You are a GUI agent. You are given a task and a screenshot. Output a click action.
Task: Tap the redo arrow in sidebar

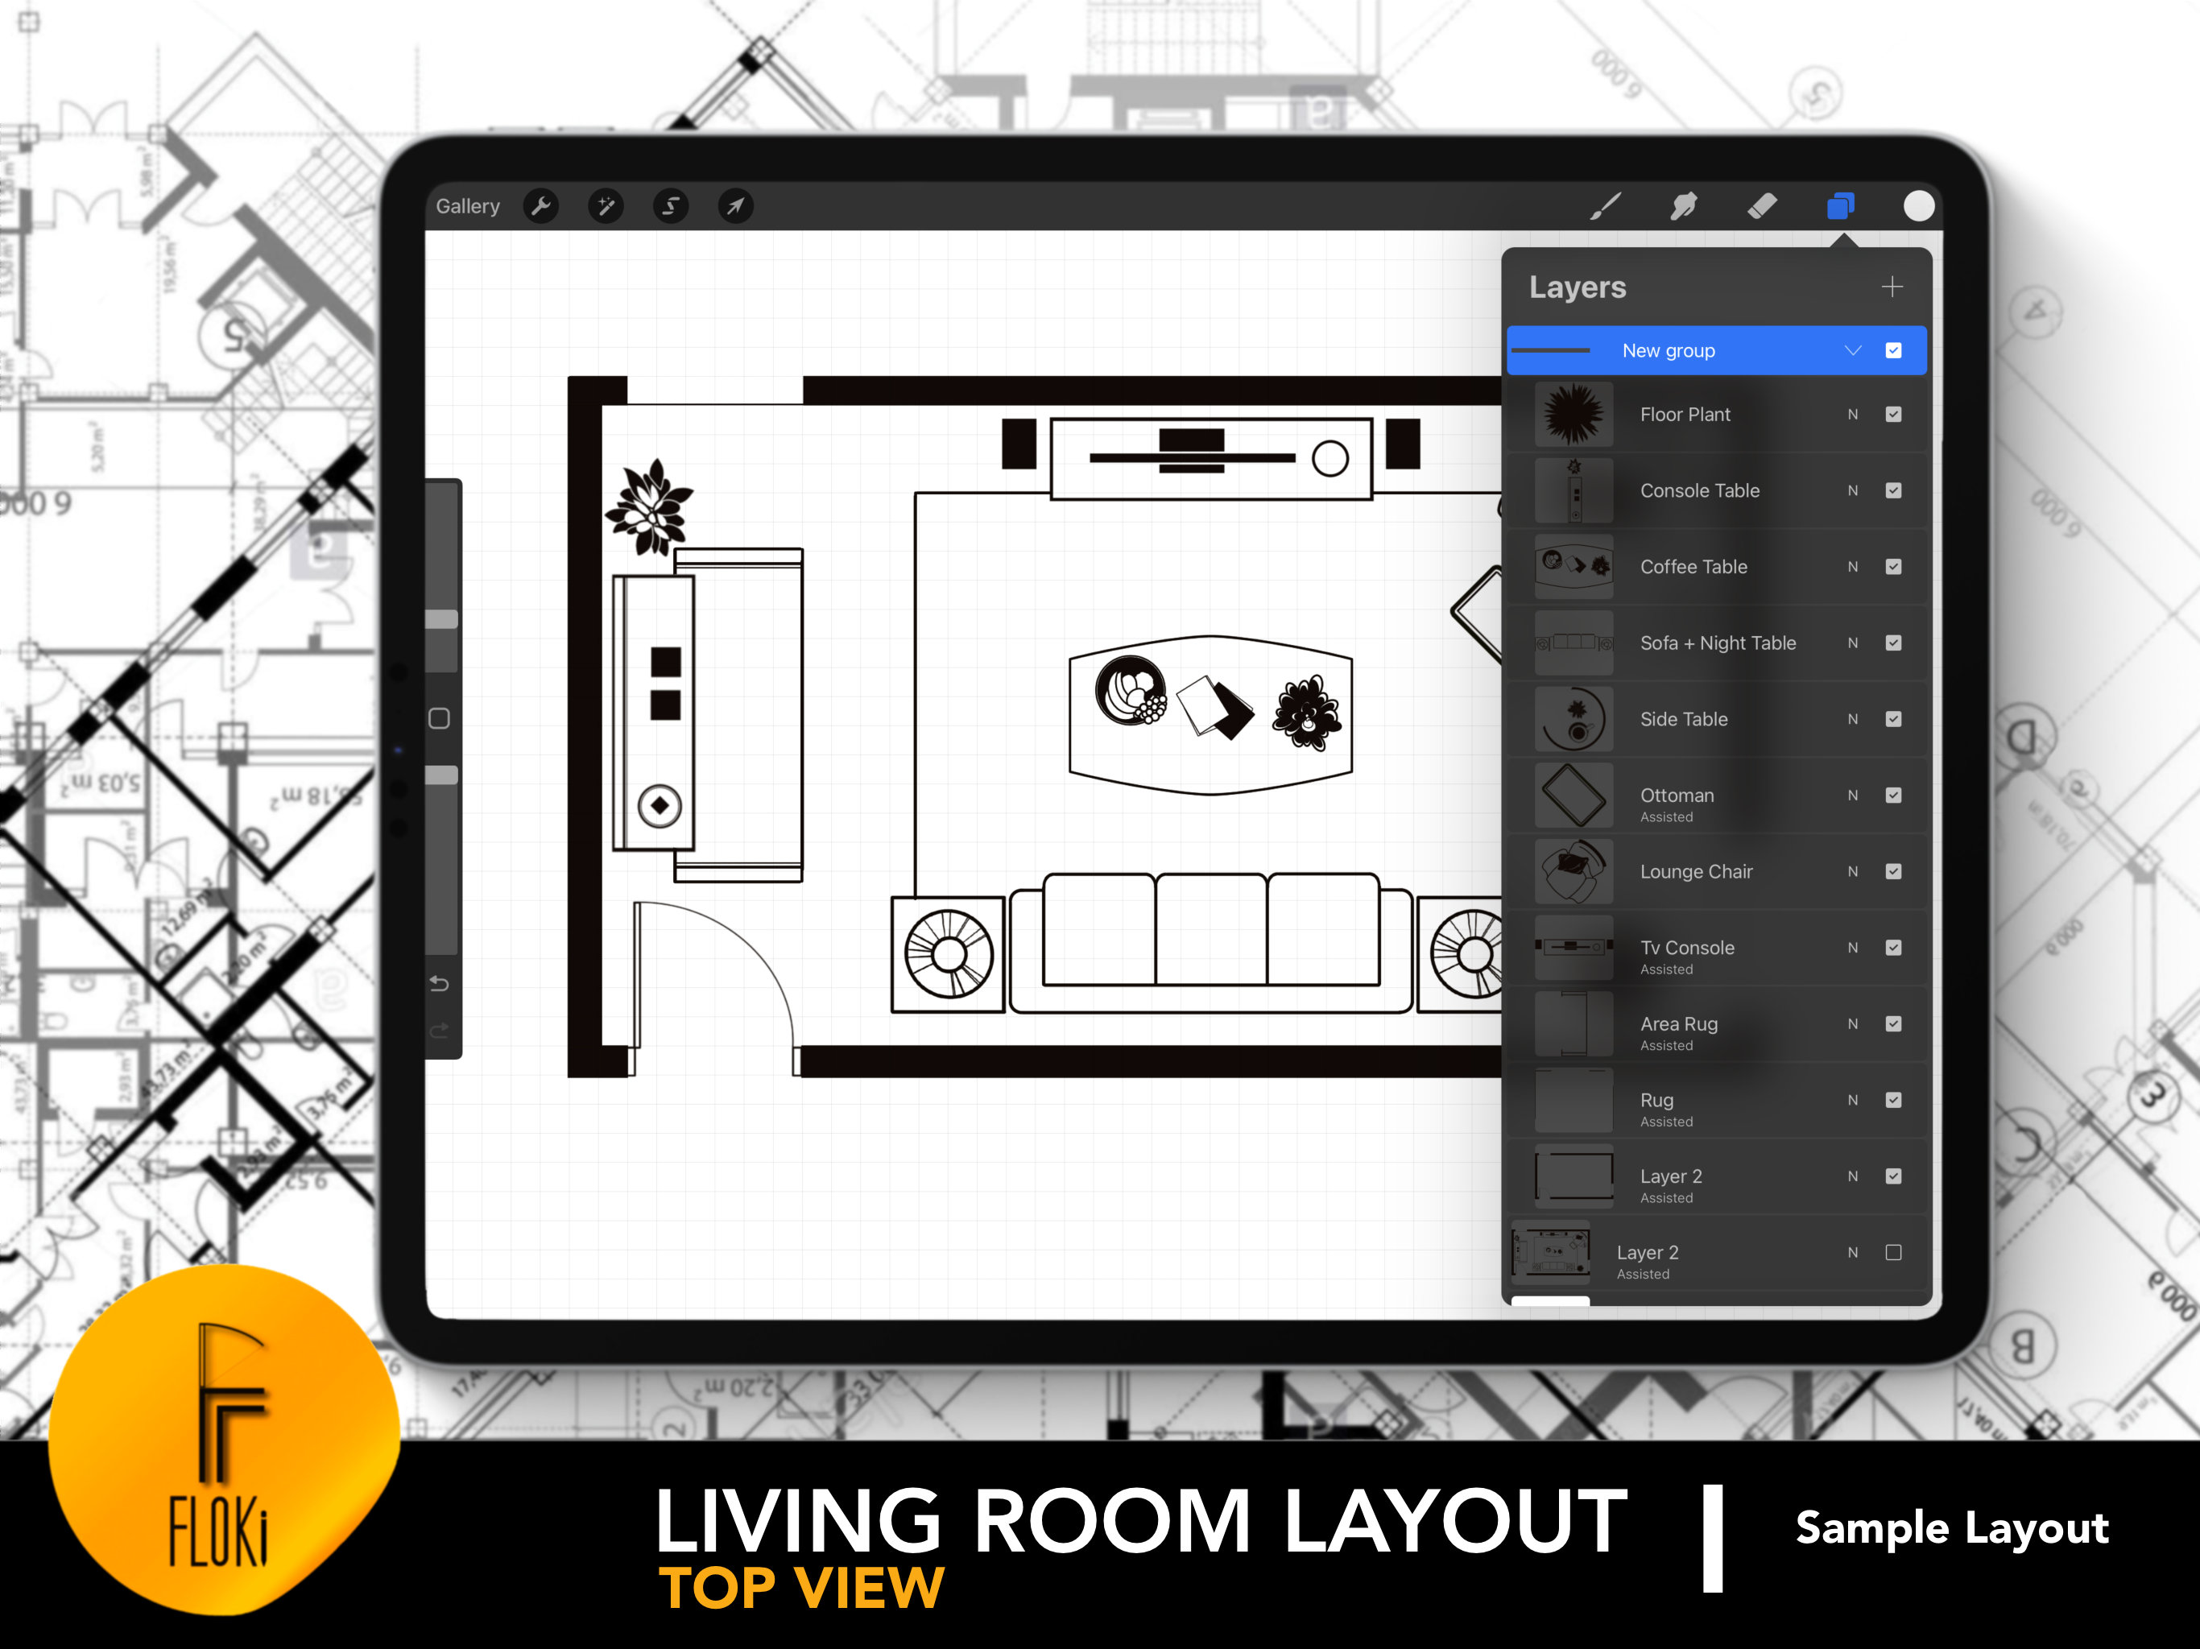pyautogui.click(x=440, y=1031)
